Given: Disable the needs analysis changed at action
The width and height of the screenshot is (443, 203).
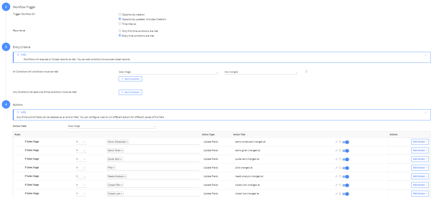Looking at the screenshot, I should [346, 177].
